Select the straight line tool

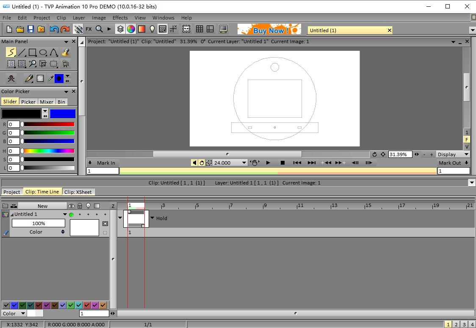[22, 52]
